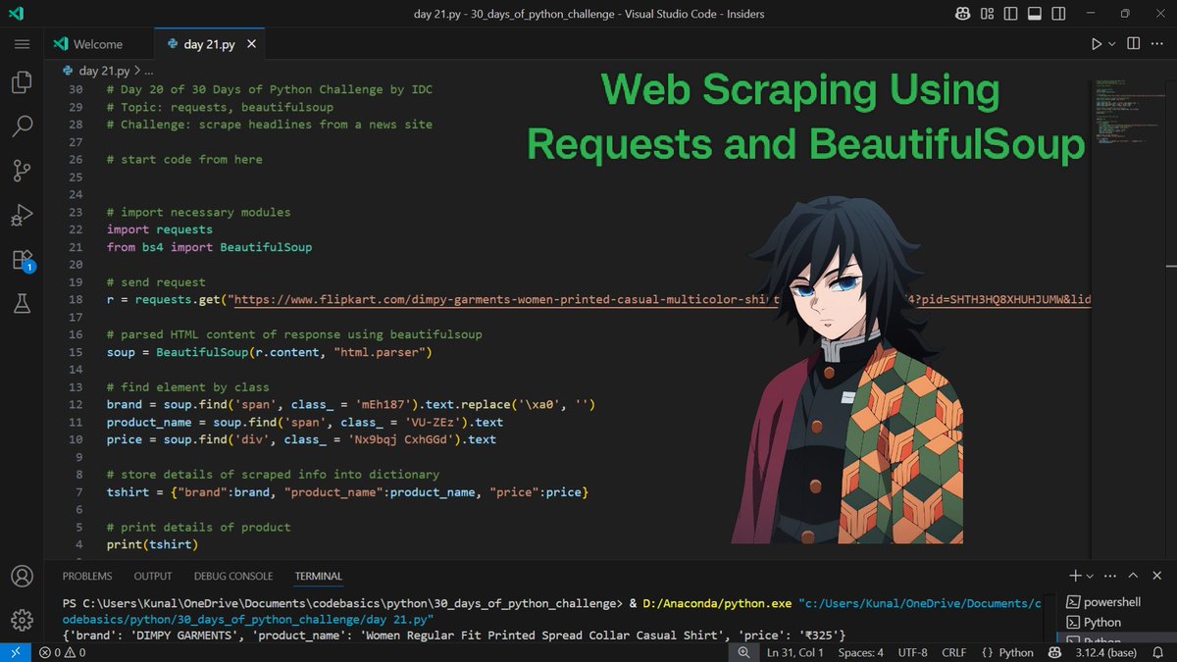The image size is (1177, 662).
Task: Click line number 18 in the gutter
Action: [x=76, y=299]
